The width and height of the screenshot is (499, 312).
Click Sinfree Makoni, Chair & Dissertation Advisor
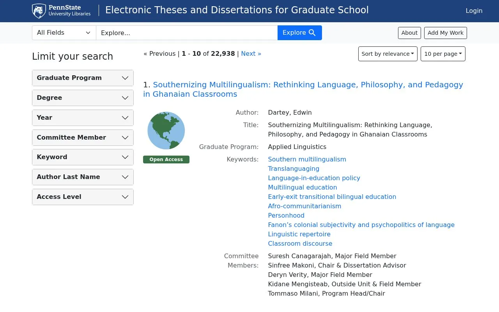point(337,265)
